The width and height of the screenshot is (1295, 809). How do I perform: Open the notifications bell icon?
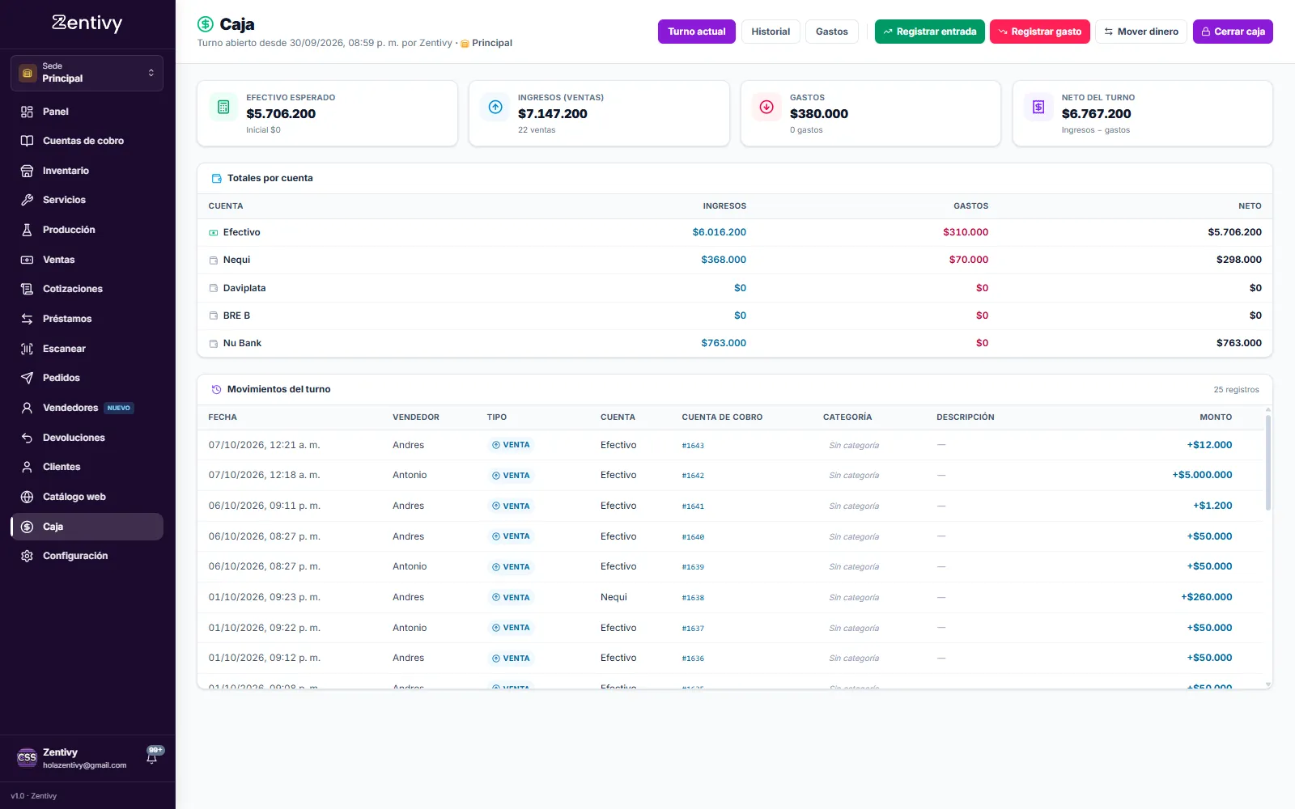[x=151, y=758]
